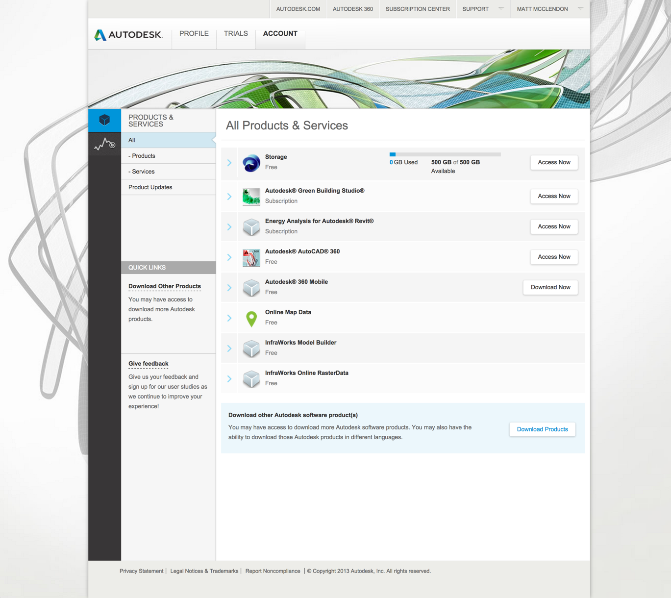Click the InfraWorks Online RasterData title
Screen dimensions: 671x598
(307, 373)
